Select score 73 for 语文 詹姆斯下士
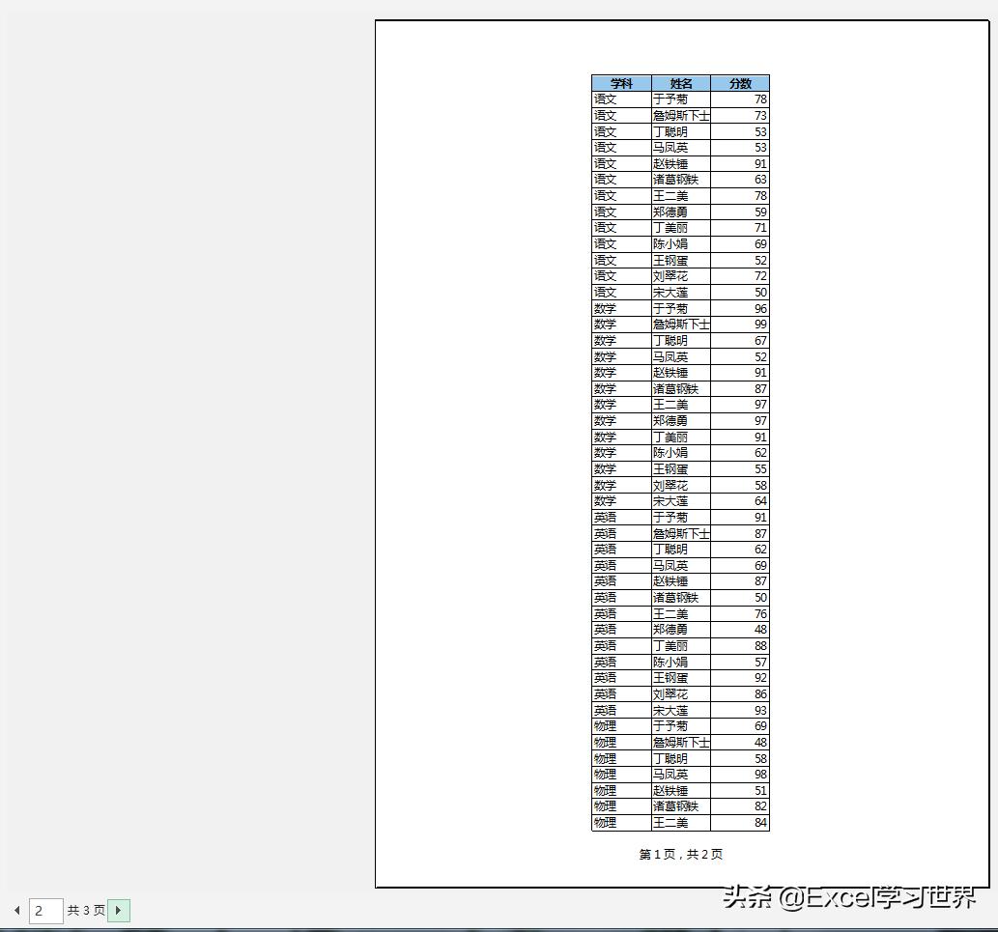 pos(740,116)
